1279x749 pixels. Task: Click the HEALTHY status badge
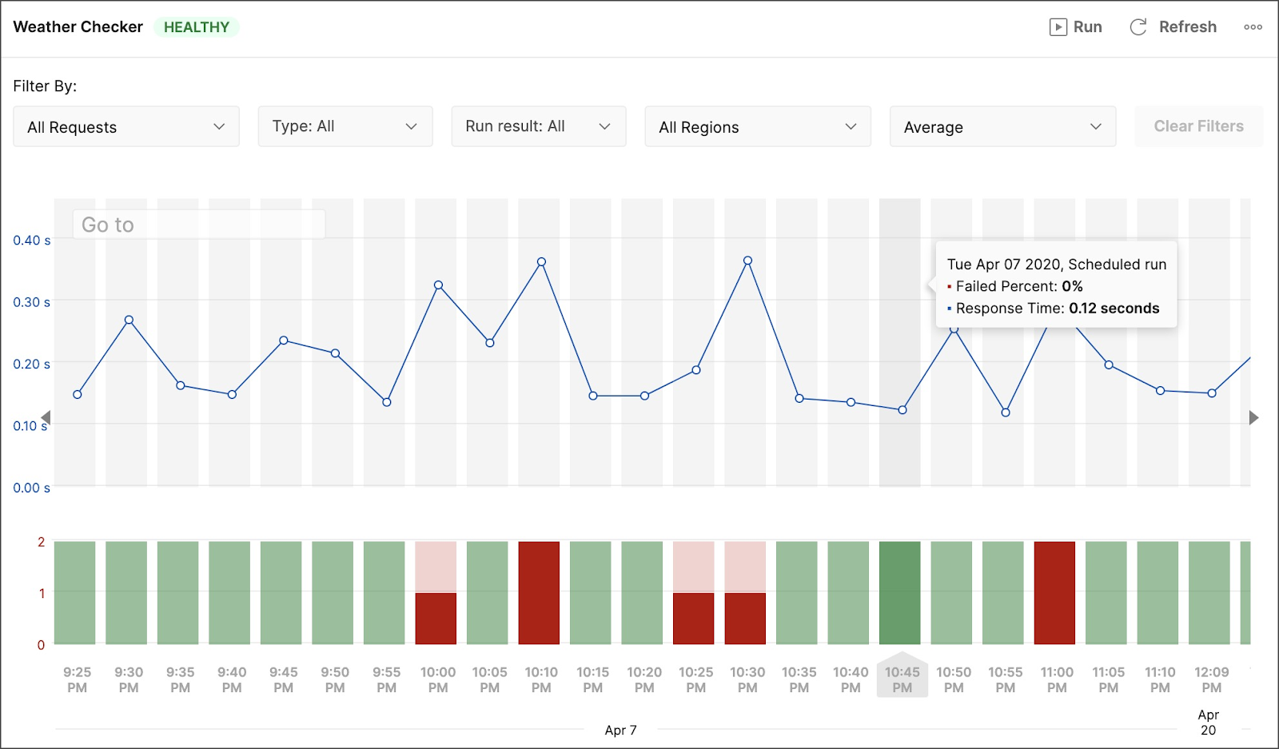coord(197,27)
